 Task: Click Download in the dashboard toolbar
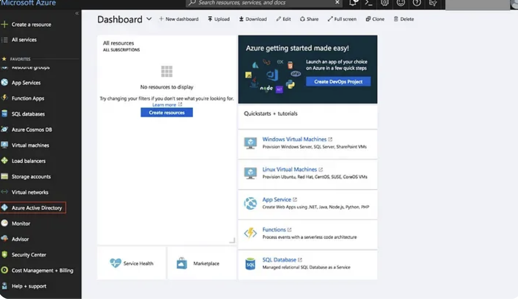(x=253, y=19)
